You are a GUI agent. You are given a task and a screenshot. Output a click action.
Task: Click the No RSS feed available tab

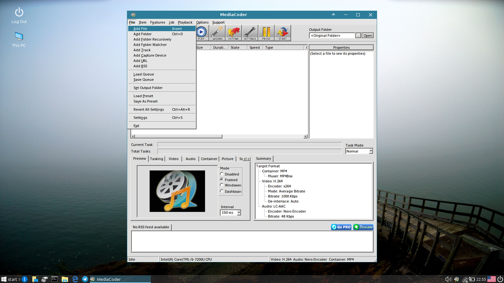pos(151,227)
